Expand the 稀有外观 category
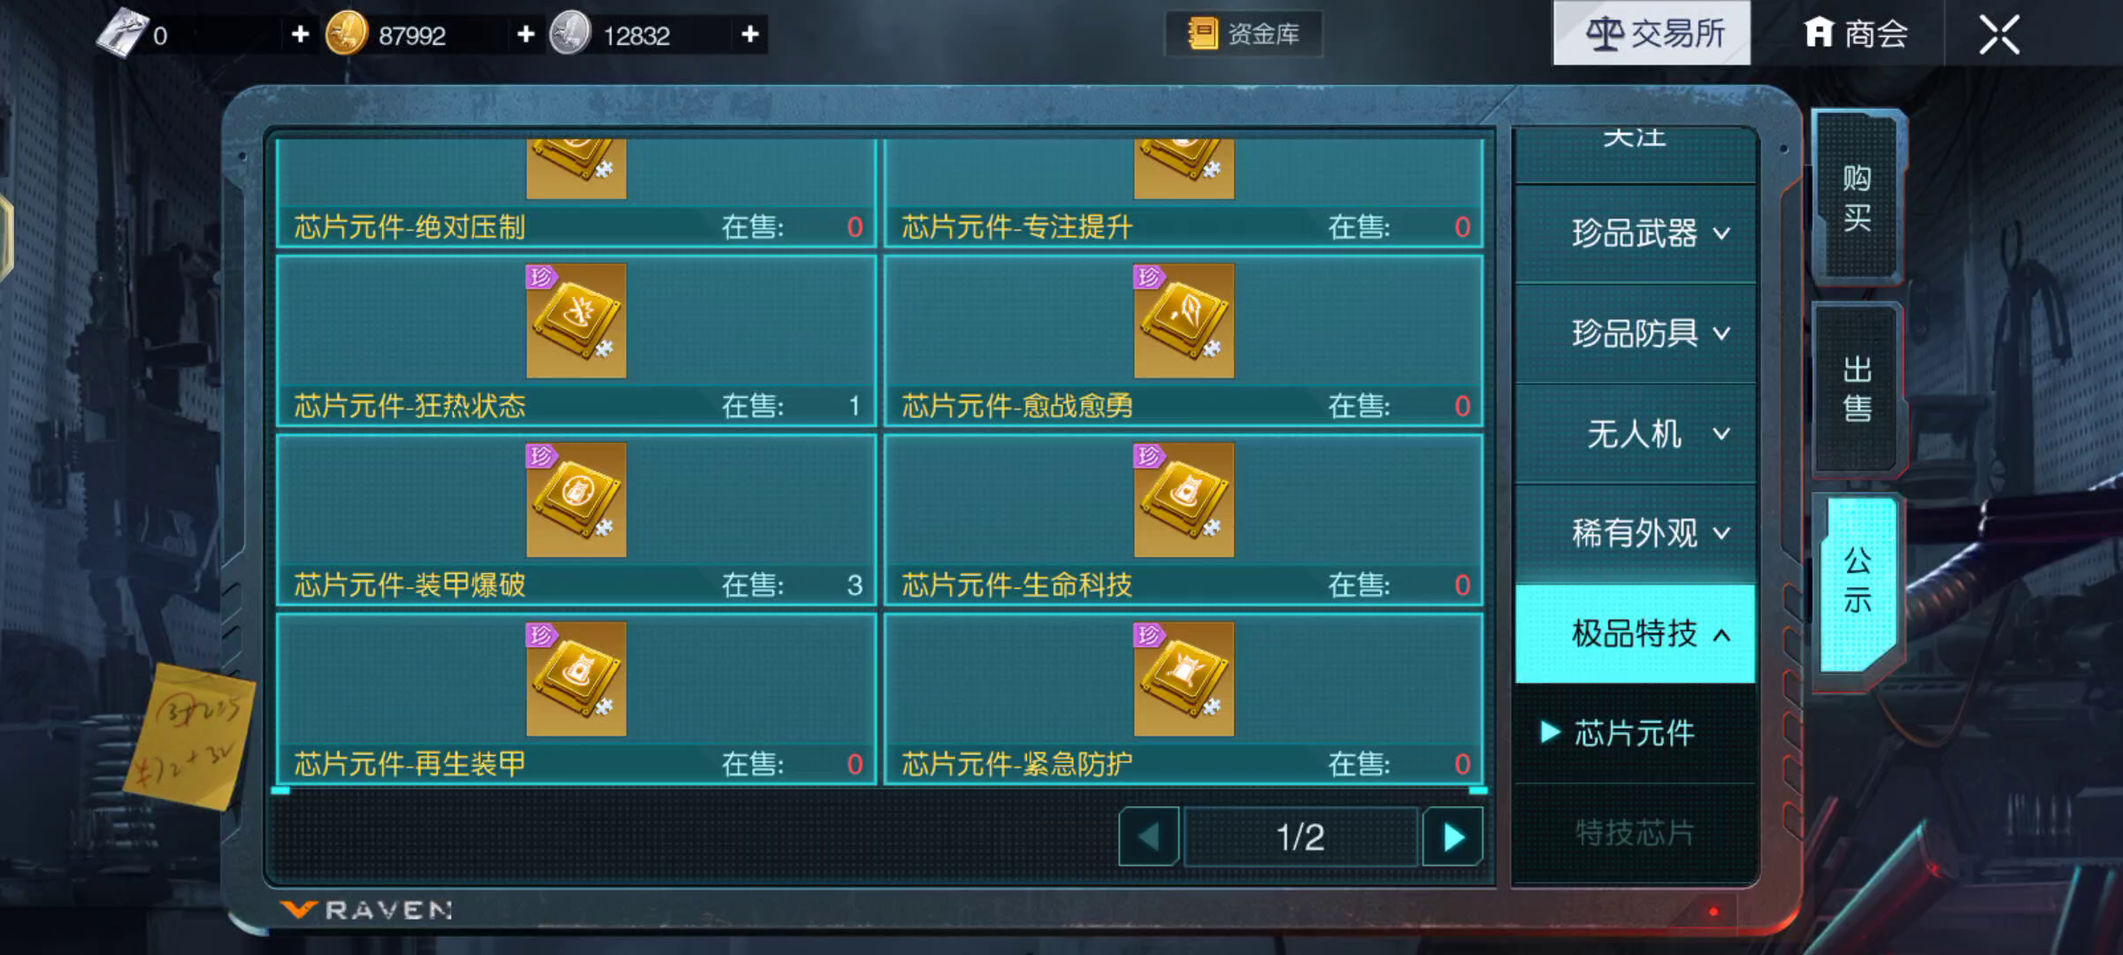 (x=1635, y=533)
